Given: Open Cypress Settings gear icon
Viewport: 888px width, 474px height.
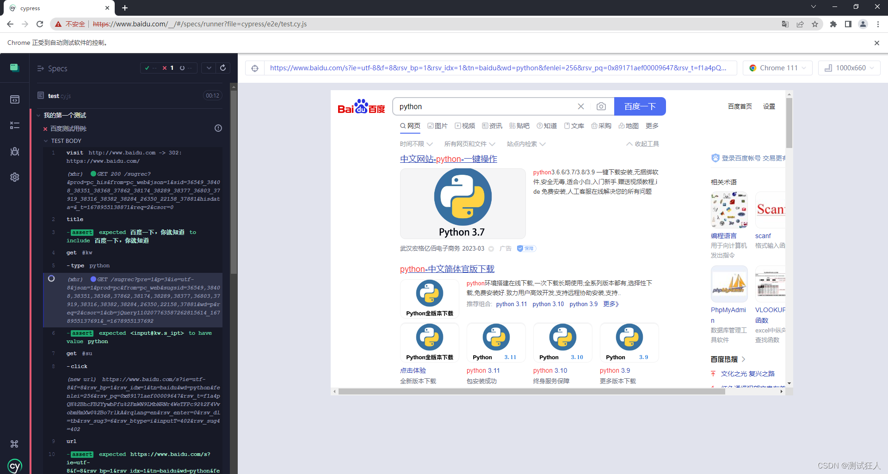Looking at the screenshot, I should tap(15, 177).
